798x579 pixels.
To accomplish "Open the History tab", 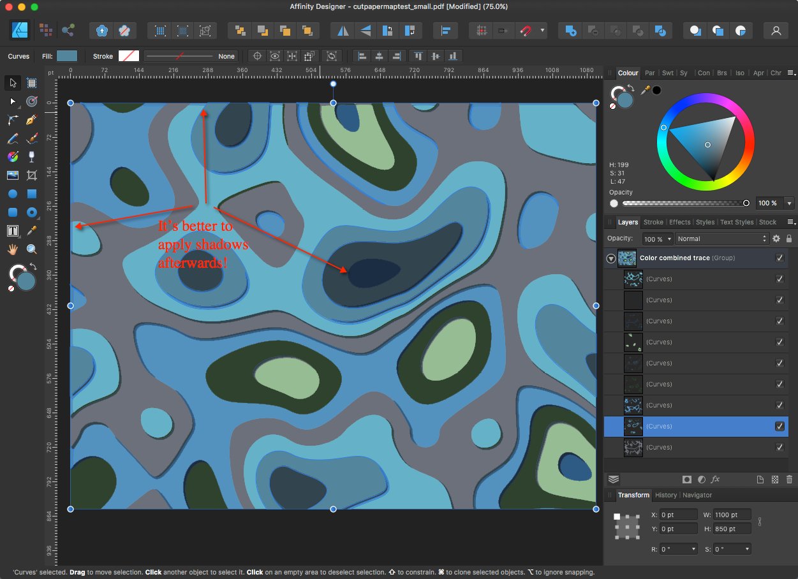I will (666, 495).
